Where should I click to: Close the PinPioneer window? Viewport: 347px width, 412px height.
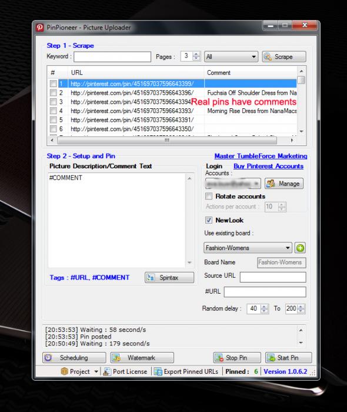coord(304,25)
